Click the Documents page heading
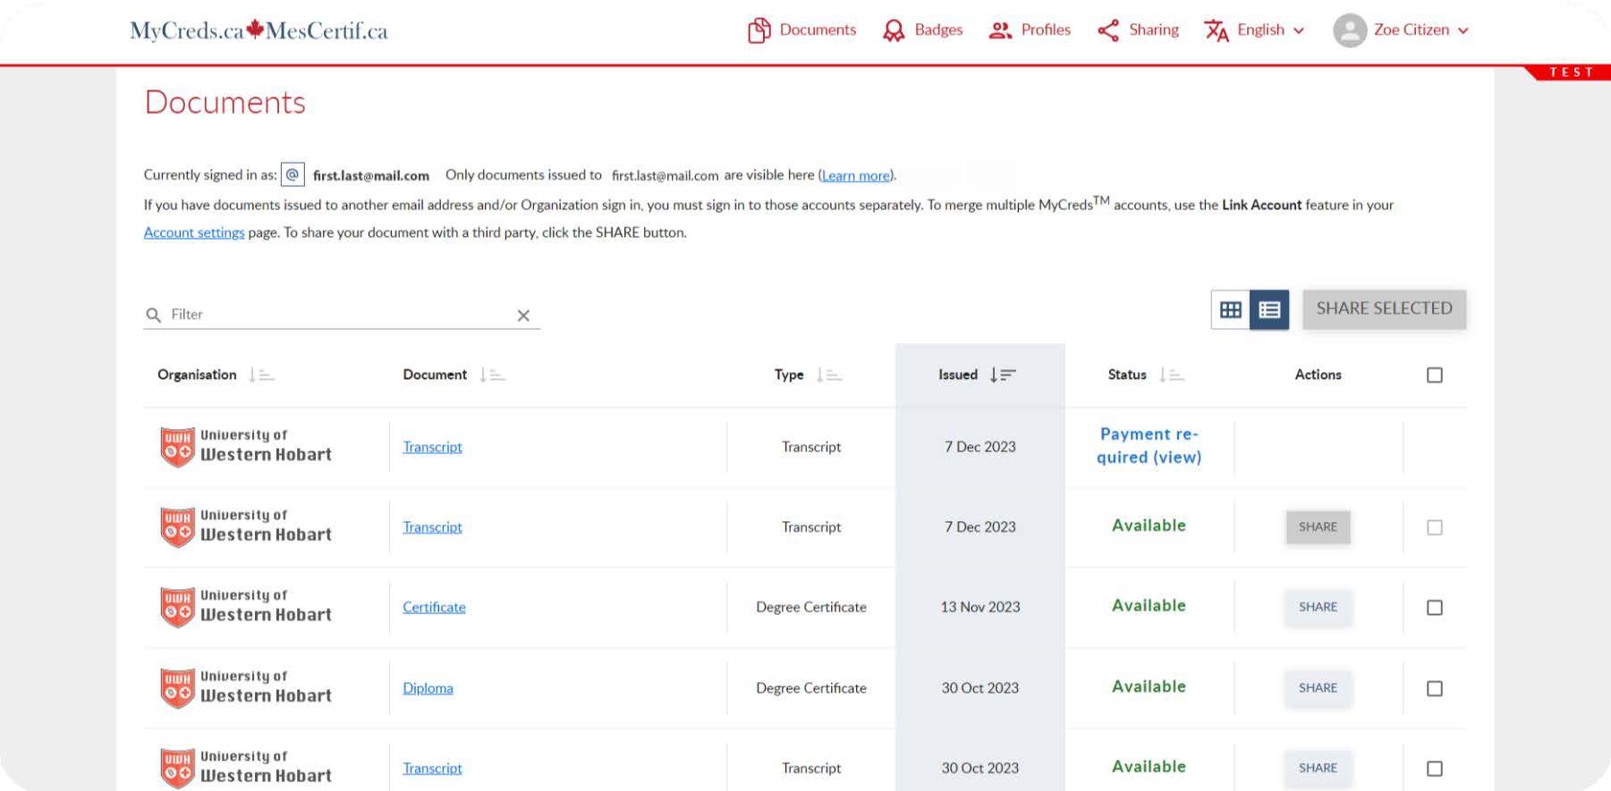 (x=225, y=102)
